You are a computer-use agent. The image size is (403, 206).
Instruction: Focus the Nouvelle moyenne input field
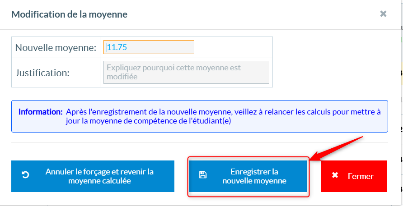pos(149,47)
